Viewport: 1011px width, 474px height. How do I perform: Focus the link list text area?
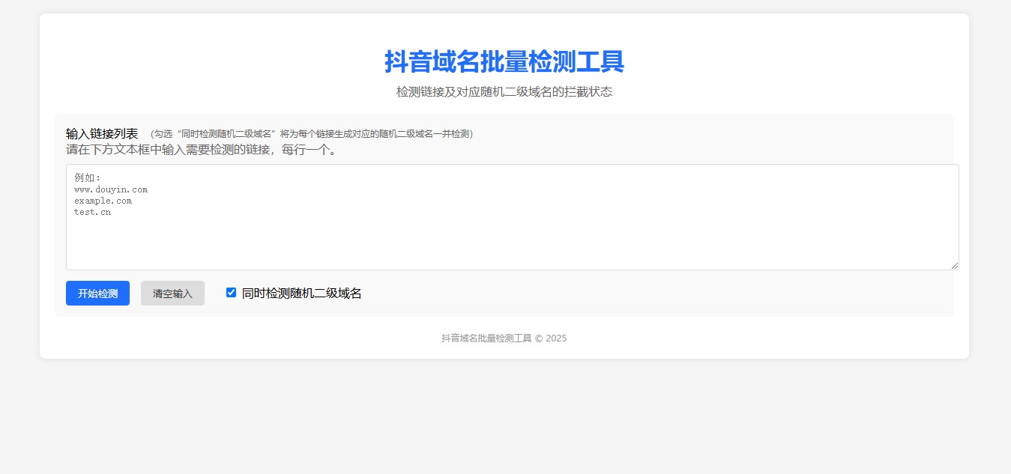point(513,217)
